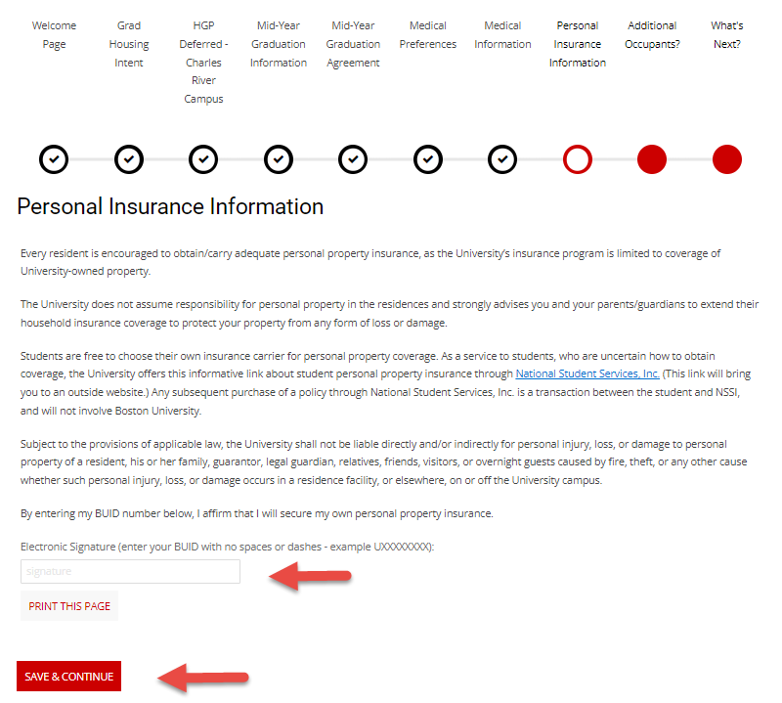Click the checkmark circle under Welcome Page
The height and width of the screenshot is (703, 782).
click(54, 158)
